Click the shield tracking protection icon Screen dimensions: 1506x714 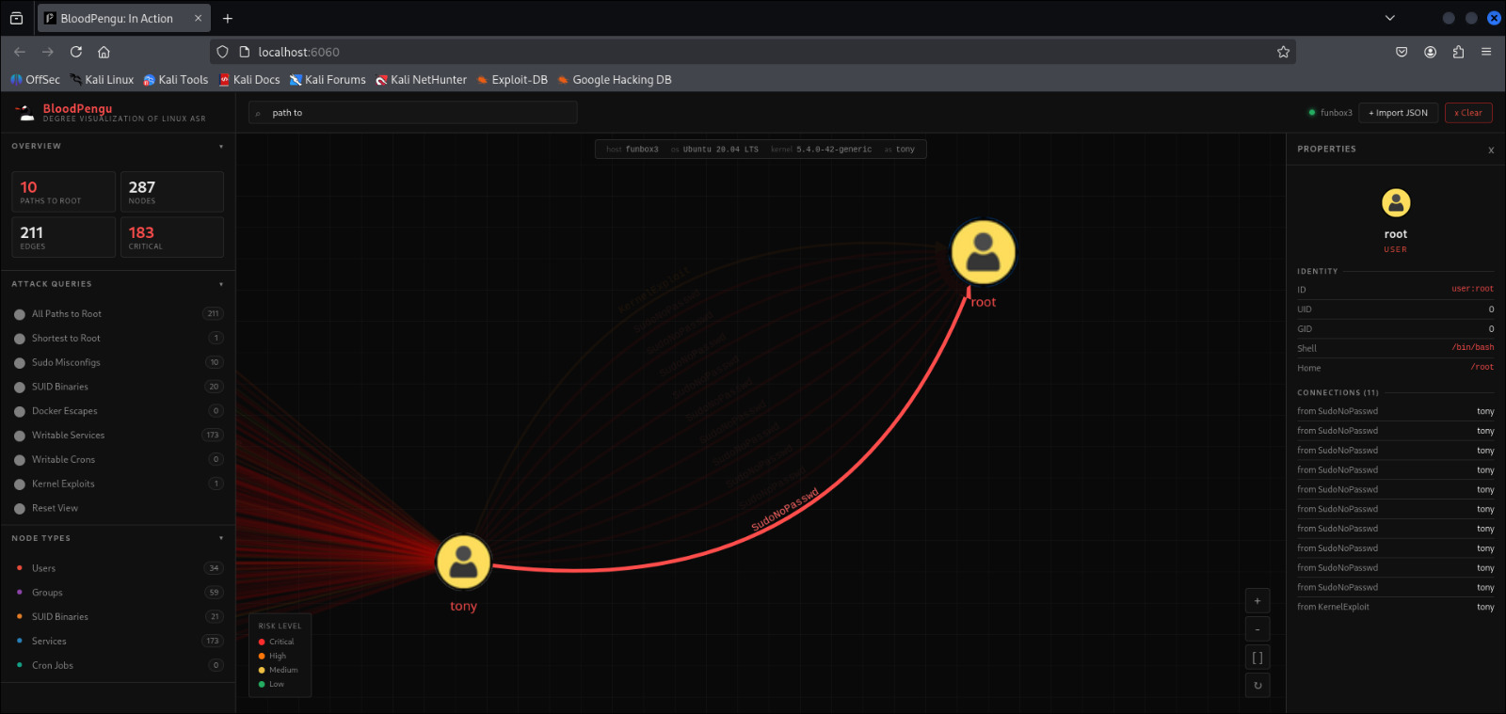tap(223, 52)
